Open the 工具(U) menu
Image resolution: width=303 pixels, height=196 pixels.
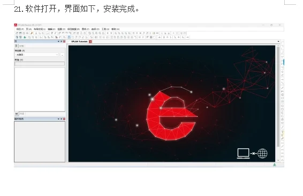pyautogui.click(x=105, y=29)
